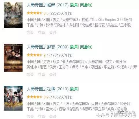Mark 大秦帝国之崛起 as 想看
This screenshot has width=139, height=119.
30,32
